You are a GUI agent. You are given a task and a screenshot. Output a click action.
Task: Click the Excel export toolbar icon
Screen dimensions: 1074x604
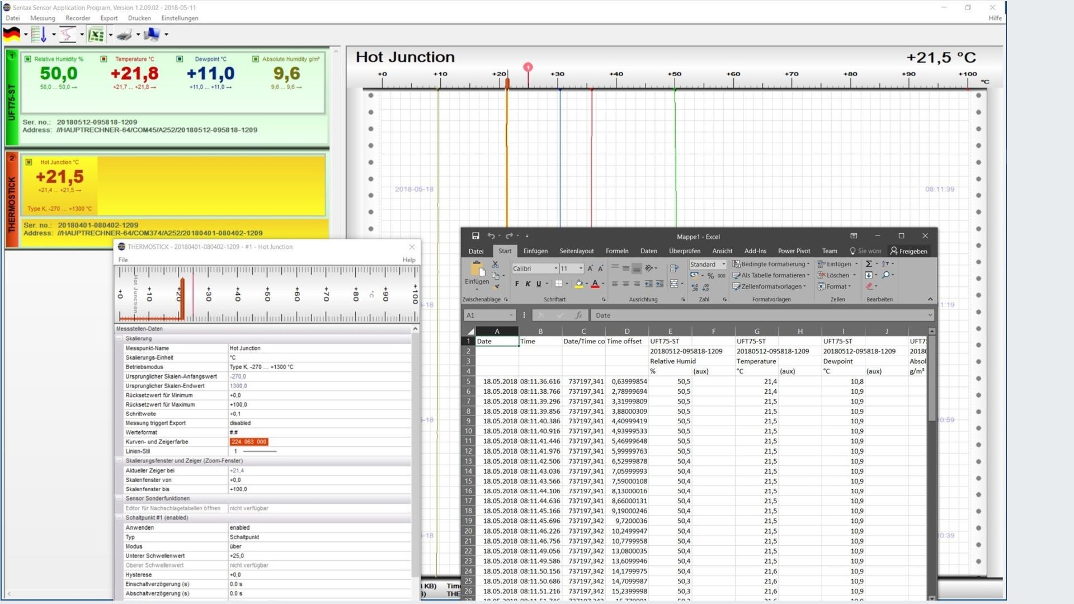click(96, 35)
